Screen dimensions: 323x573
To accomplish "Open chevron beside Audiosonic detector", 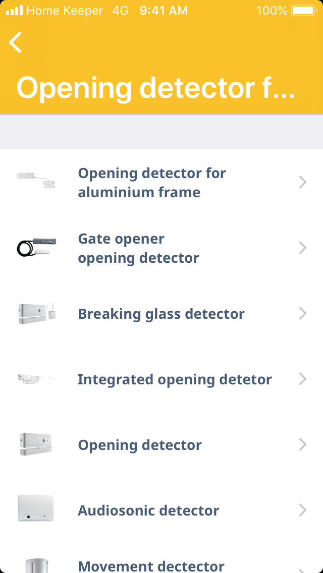I will [303, 510].
